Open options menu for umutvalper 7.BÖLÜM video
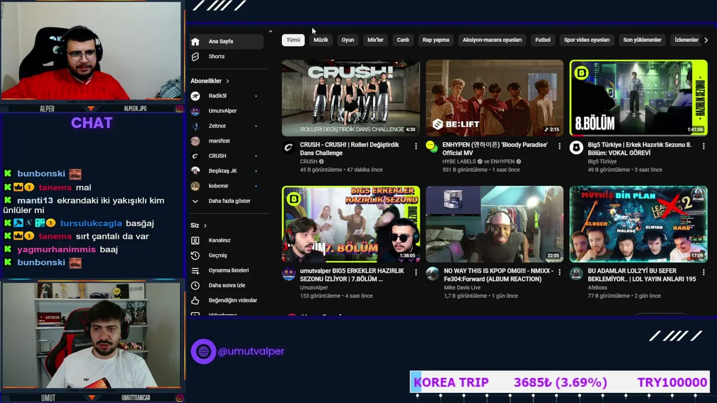The image size is (717, 403). [x=416, y=272]
